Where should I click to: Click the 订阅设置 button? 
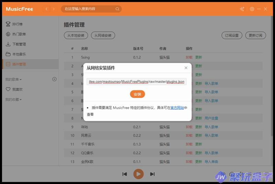pos(232,36)
